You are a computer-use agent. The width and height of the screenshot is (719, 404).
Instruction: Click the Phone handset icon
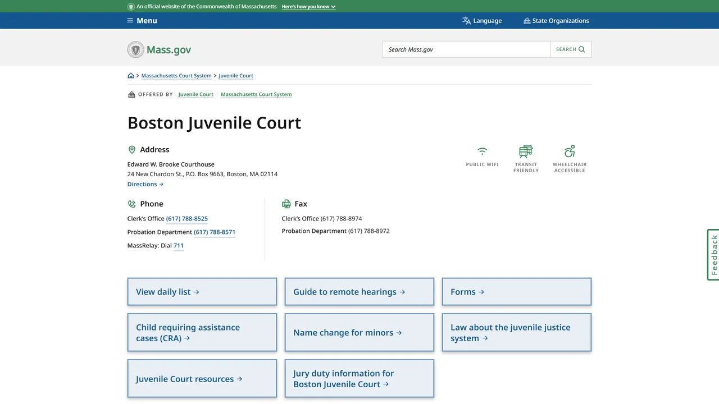pos(132,204)
